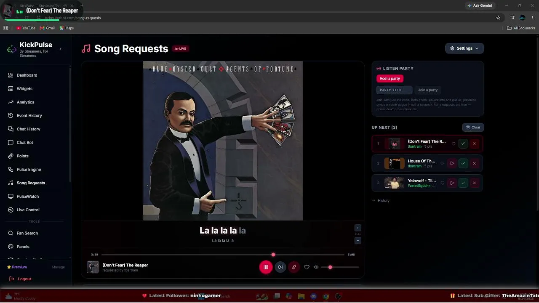Viewport: 539px width, 303px height.
Task: Open Live Control
Action: [28, 210]
